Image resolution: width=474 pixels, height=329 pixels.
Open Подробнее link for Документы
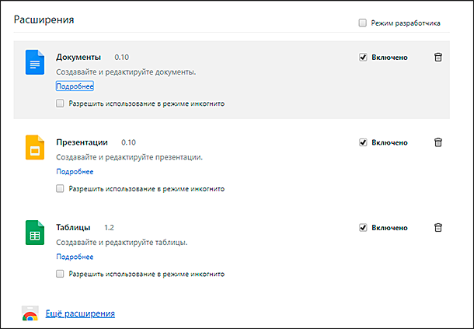75,86
